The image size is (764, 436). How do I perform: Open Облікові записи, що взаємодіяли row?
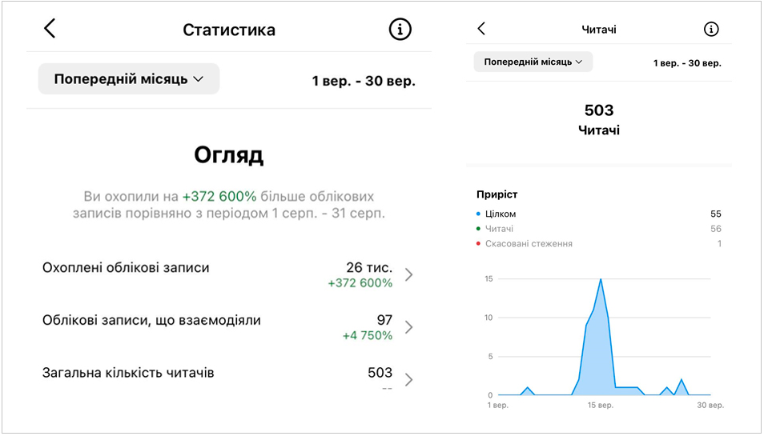point(151,321)
